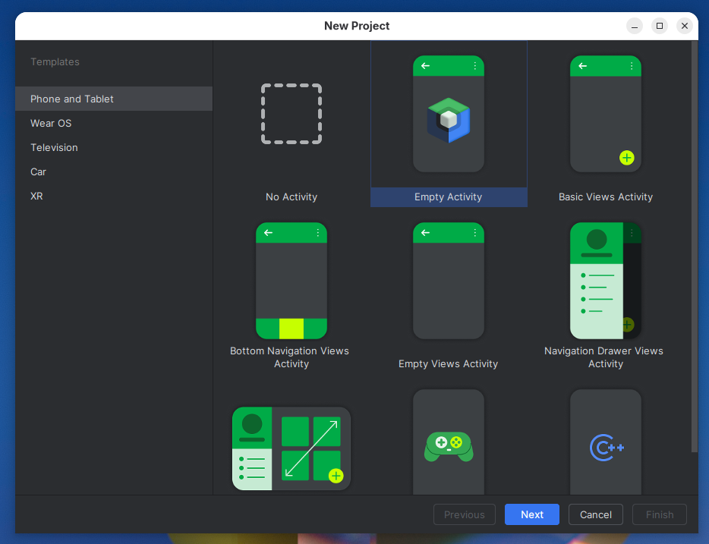
Task: Close the New Project dialog
Action: pyautogui.click(x=685, y=26)
